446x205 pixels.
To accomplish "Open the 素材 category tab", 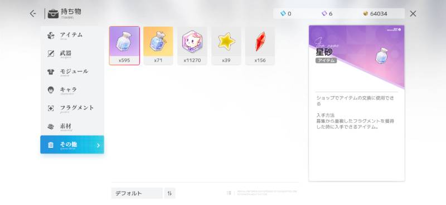I will click(72, 126).
